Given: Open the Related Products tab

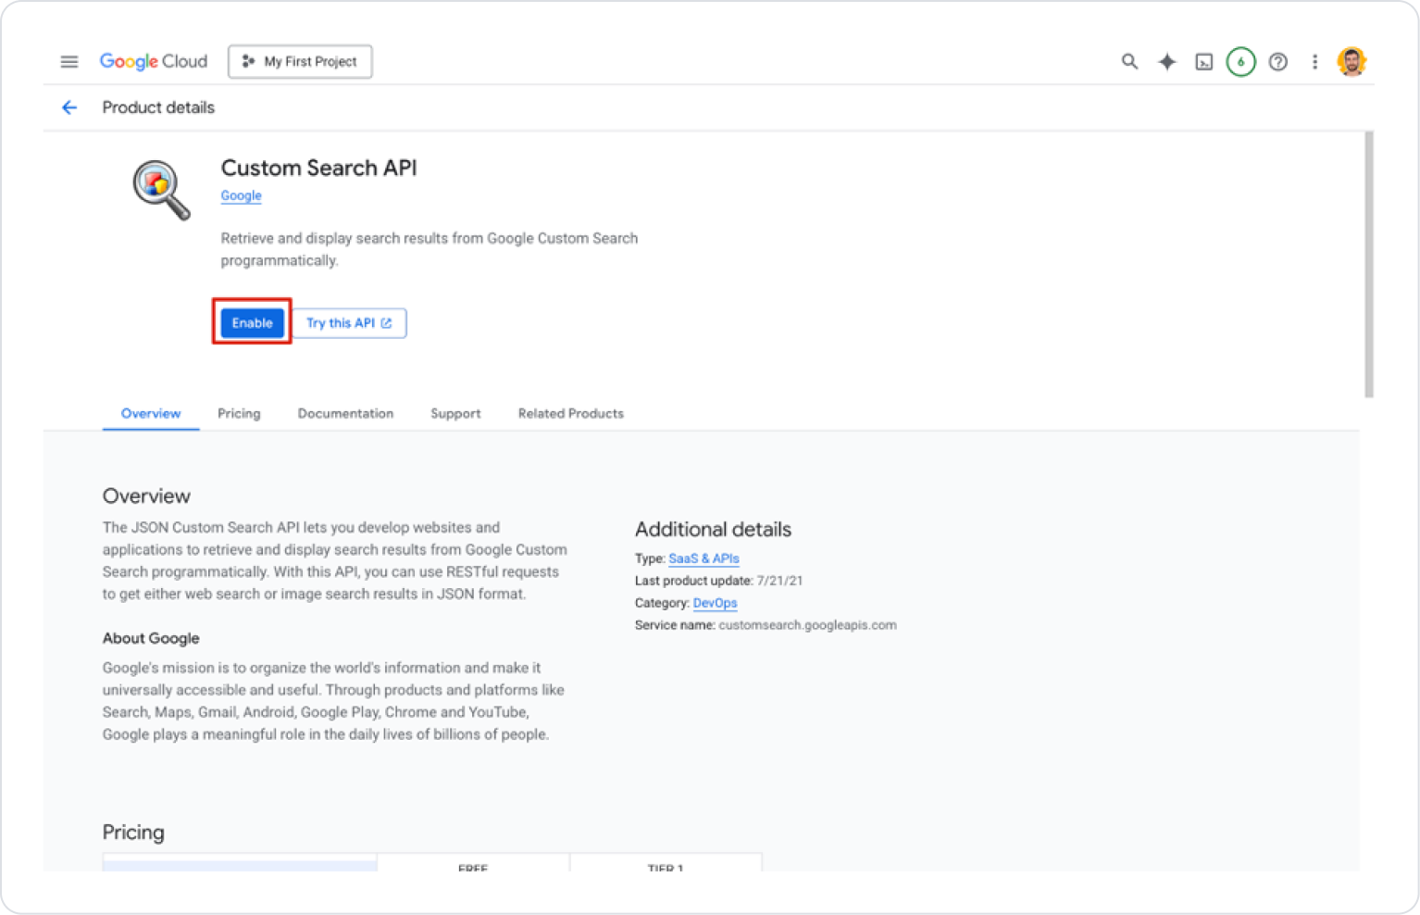Looking at the screenshot, I should pyautogui.click(x=570, y=414).
